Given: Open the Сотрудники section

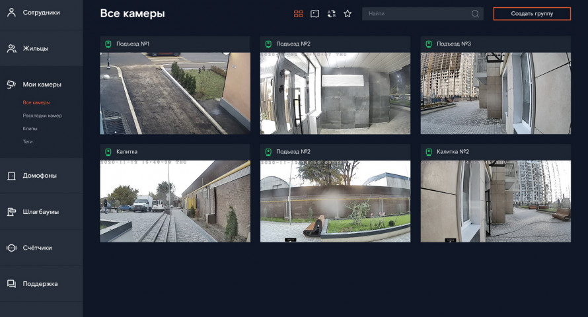Looking at the screenshot, I should pyautogui.click(x=41, y=13).
